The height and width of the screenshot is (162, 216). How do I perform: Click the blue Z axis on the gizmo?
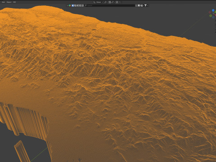tap(213, 10)
